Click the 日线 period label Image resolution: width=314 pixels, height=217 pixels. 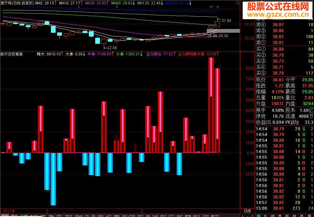click(247, 211)
